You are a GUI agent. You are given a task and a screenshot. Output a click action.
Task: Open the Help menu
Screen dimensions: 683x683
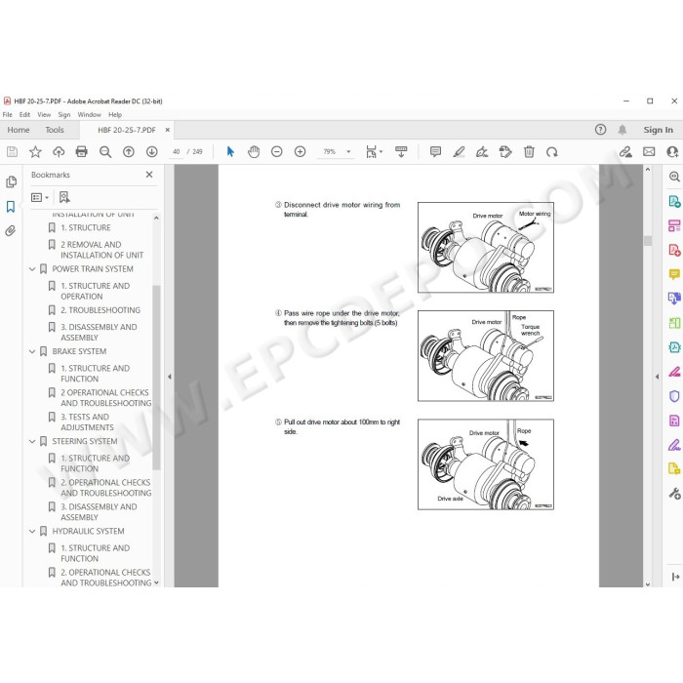[x=115, y=115]
